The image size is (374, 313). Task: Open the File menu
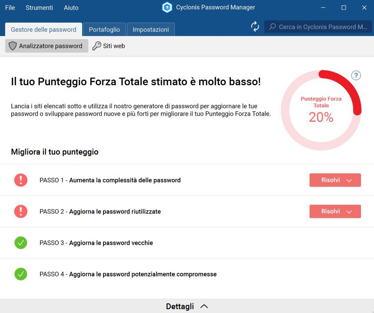point(10,8)
